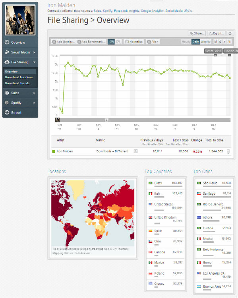Click the date range slider's right handle

229,55
